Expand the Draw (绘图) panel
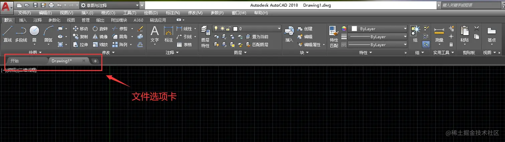 click(35, 53)
